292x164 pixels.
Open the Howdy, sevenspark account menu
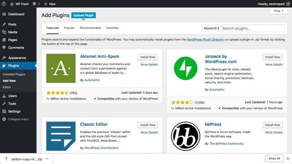[271, 4]
